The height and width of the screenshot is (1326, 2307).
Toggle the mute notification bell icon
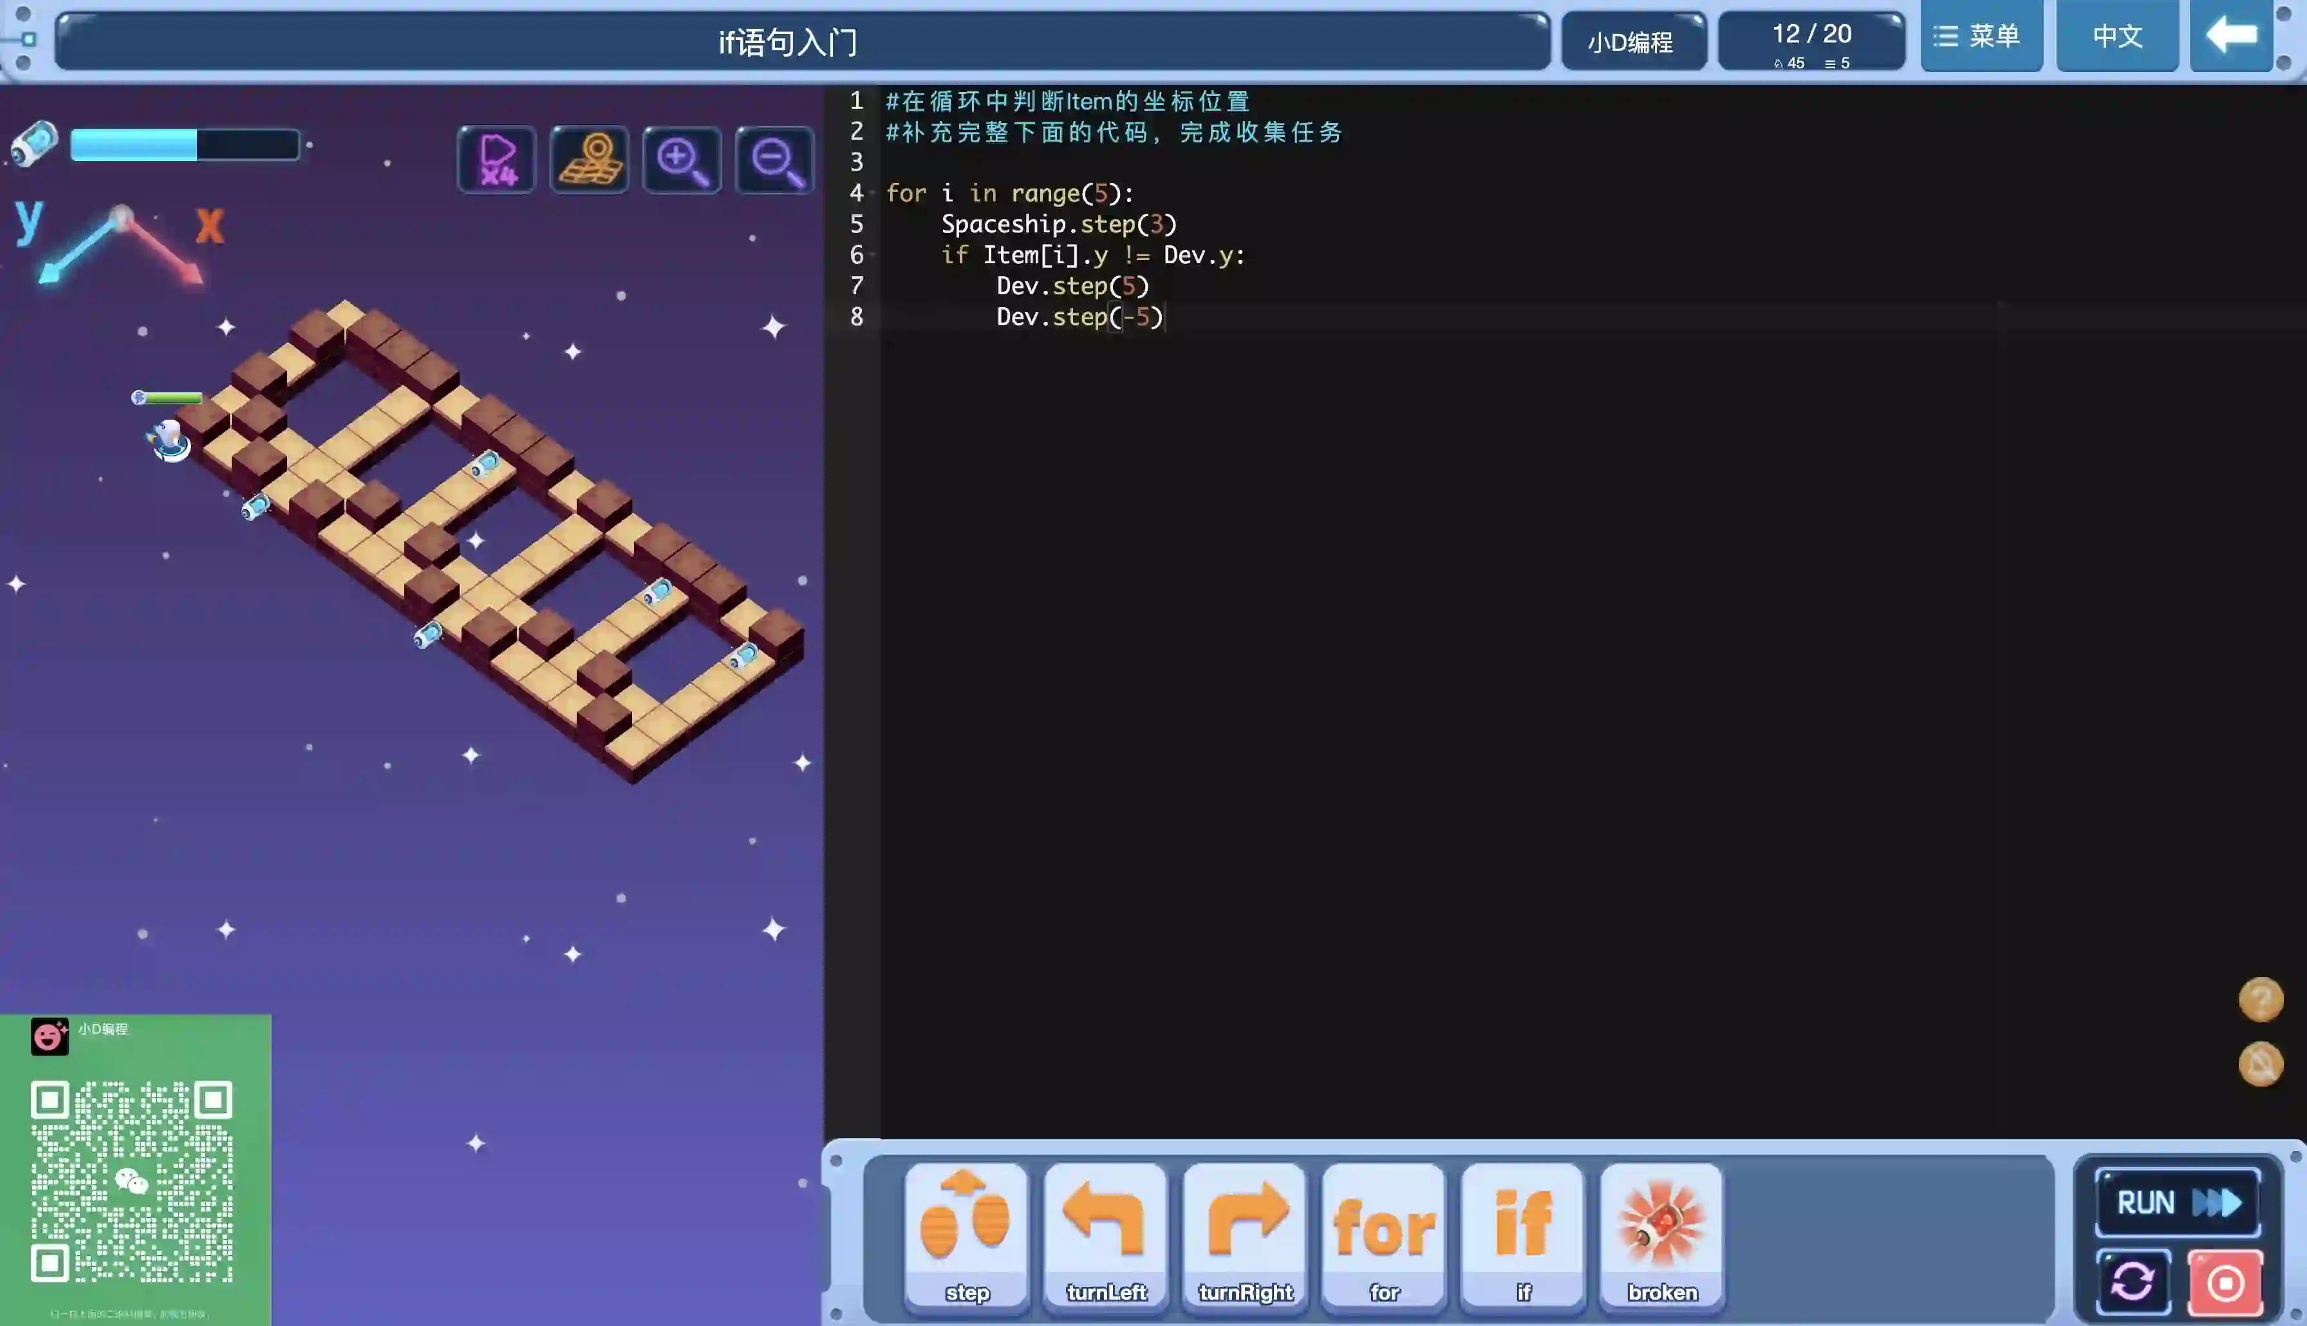[2261, 1064]
